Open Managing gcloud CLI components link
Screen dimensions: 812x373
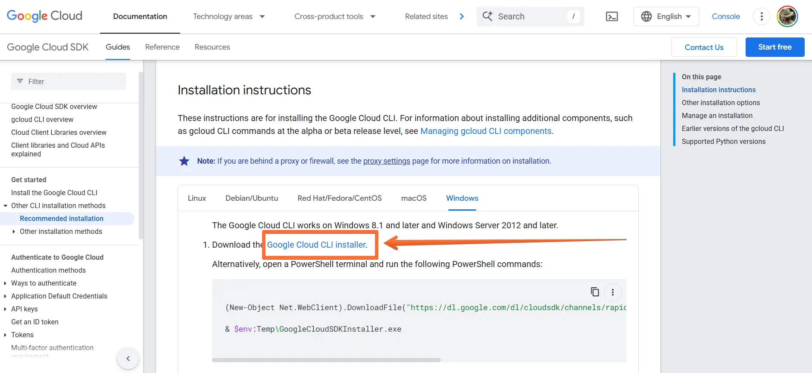click(x=486, y=131)
